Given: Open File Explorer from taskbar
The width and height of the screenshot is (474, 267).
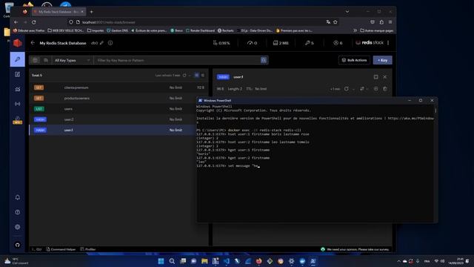Looking at the screenshot, I should (204, 261).
